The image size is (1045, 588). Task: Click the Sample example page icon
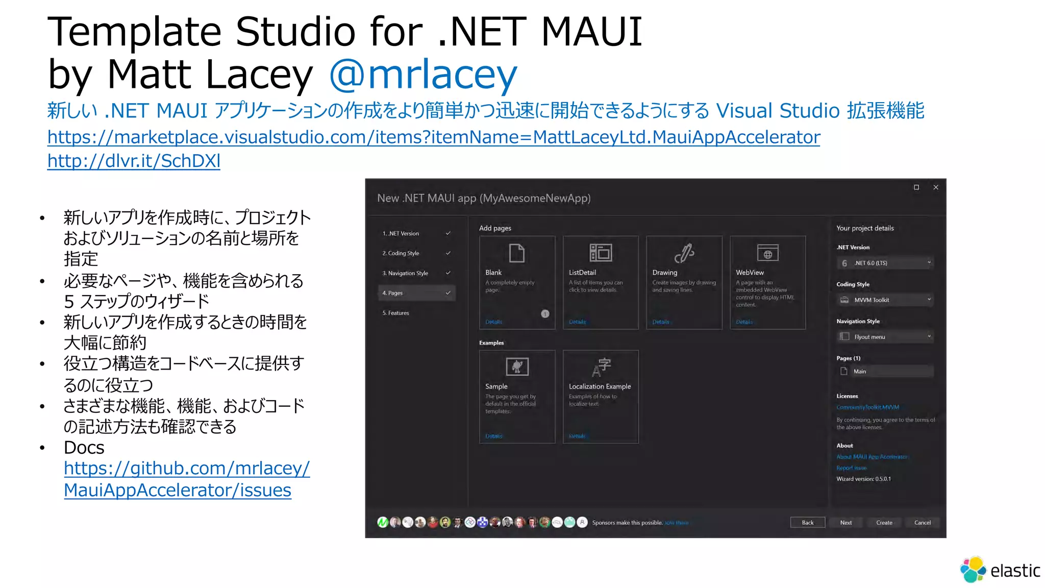point(517,366)
